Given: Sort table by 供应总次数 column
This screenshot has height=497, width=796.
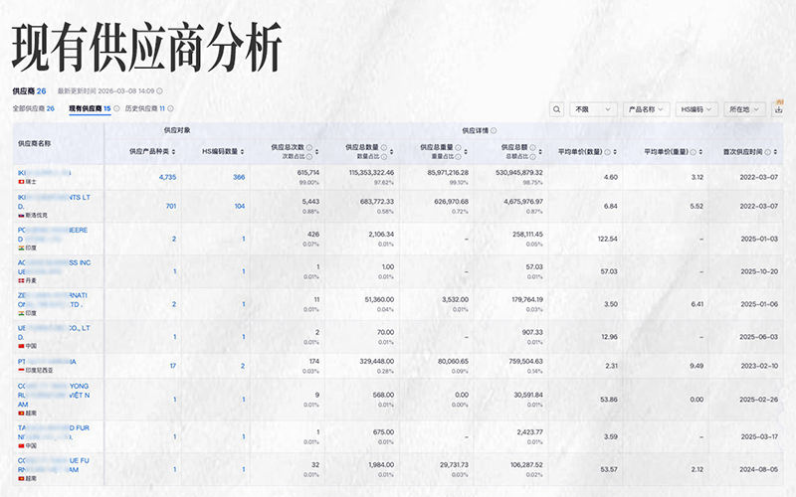Looking at the screenshot, I should pyautogui.click(x=318, y=151).
